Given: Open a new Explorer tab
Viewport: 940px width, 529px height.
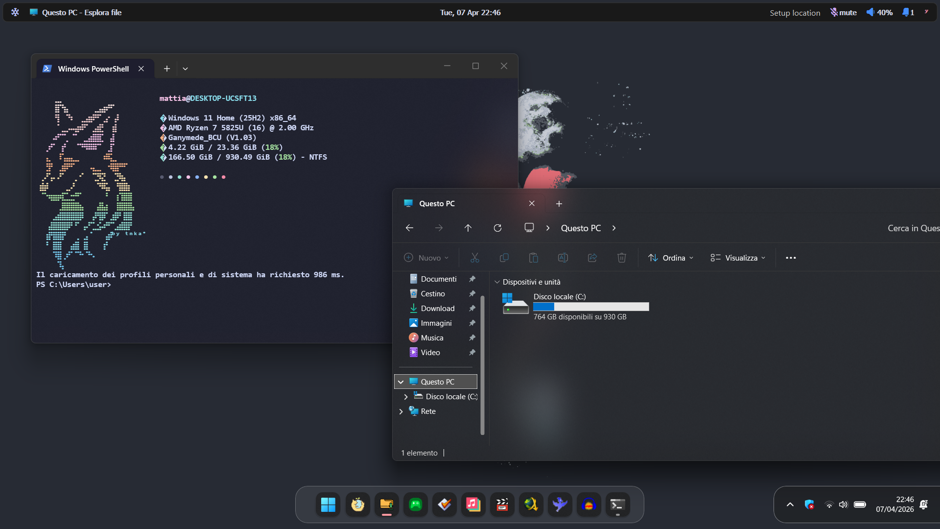Looking at the screenshot, I should 559,204.
